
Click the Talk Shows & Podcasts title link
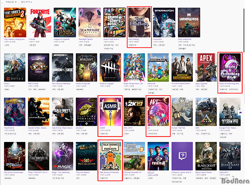[x=109, y=172]
